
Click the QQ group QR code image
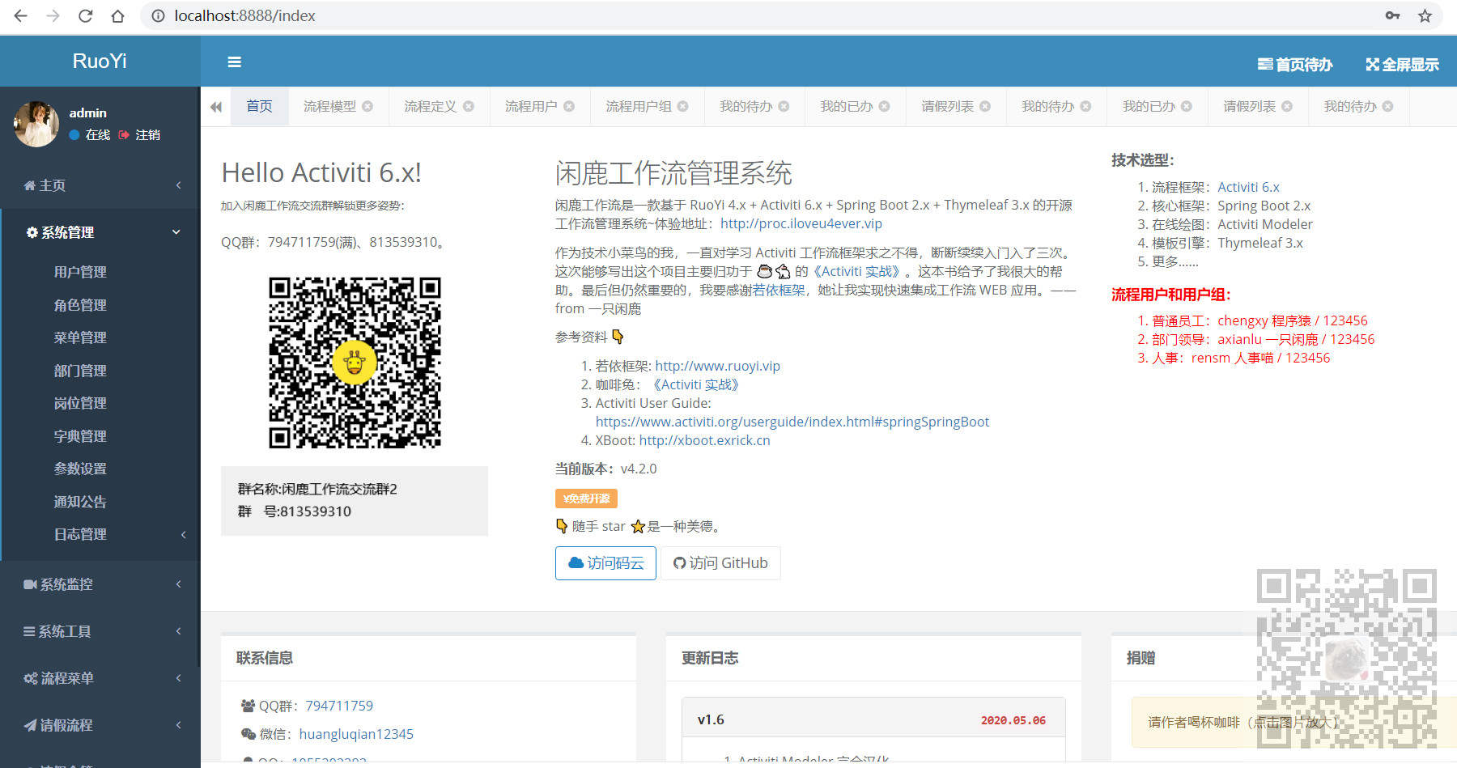point(355,363)
